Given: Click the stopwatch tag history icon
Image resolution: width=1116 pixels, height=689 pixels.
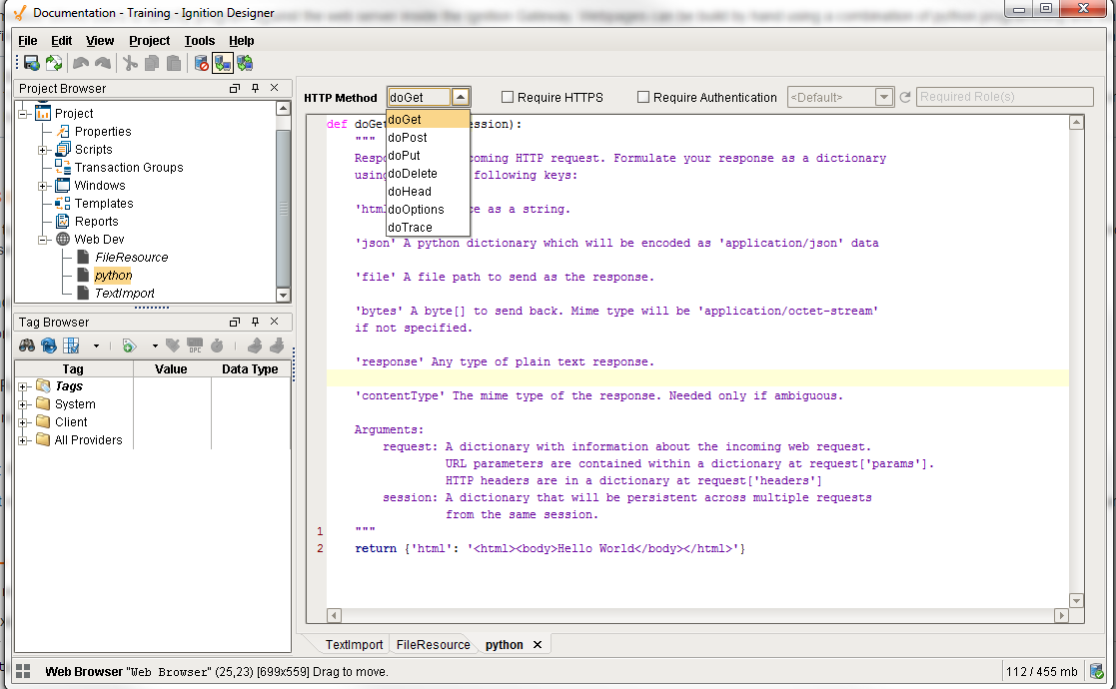Looking at the screenshot, I should 217,344.
